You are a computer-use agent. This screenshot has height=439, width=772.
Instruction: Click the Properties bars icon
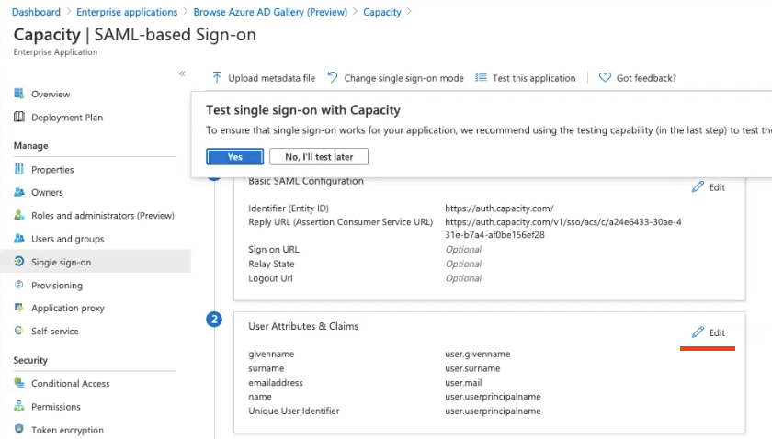[19, 170]
